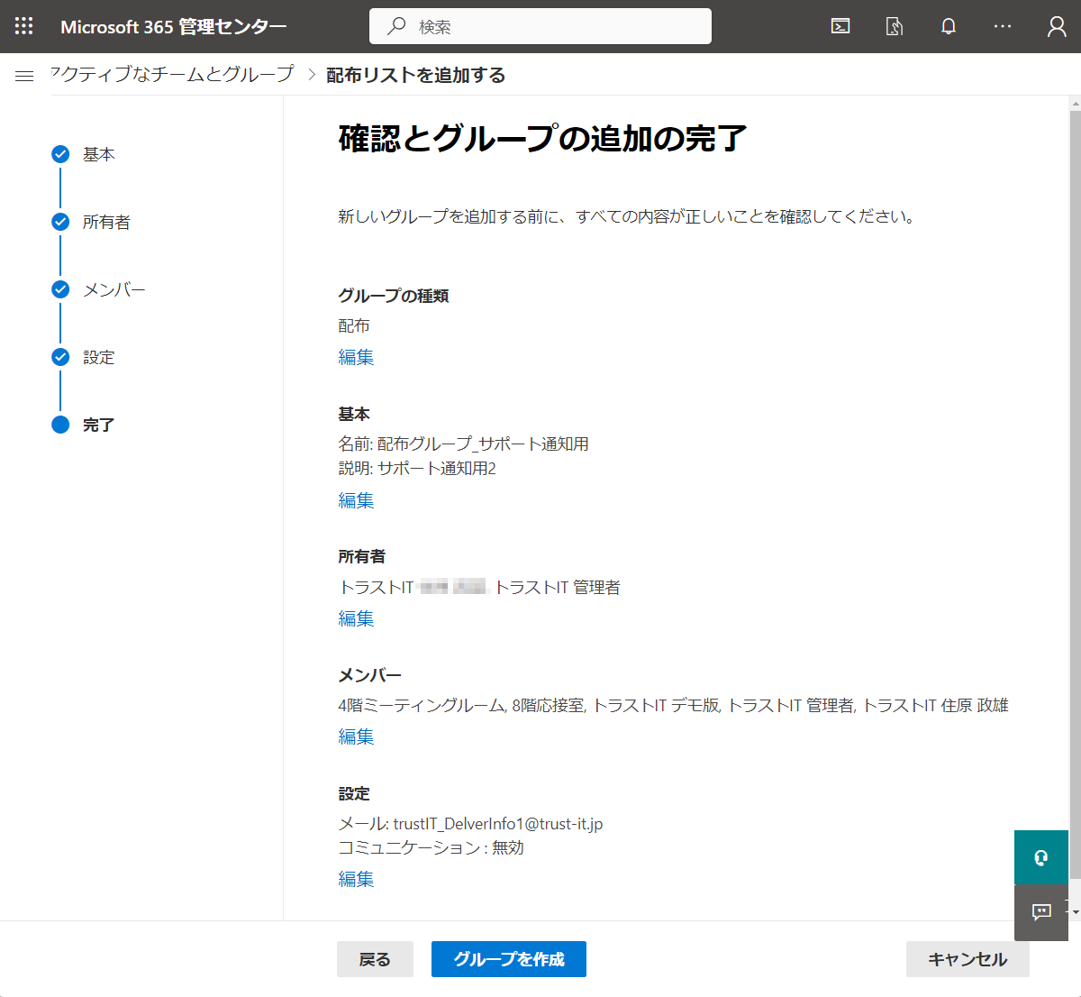1081x997 pixels.
Task: Open the notifications bell
Action: [949, 26]
